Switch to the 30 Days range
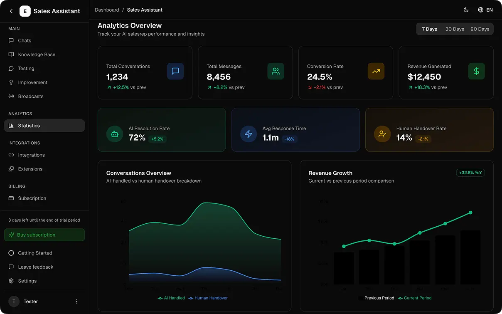The width and height of the screenshot is (502, 314). click(455, 29)
